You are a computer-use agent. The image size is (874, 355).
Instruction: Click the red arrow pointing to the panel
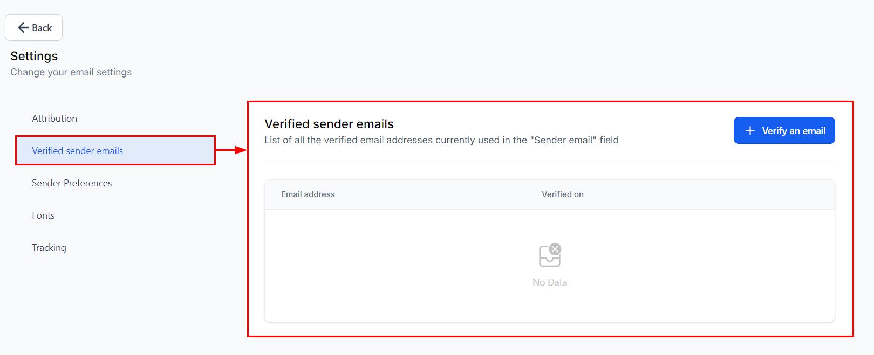(x=231, y=150)
